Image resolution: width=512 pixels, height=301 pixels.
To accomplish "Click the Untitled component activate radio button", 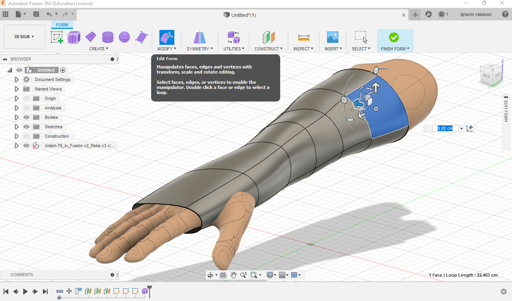I will [x=63, y=70].
